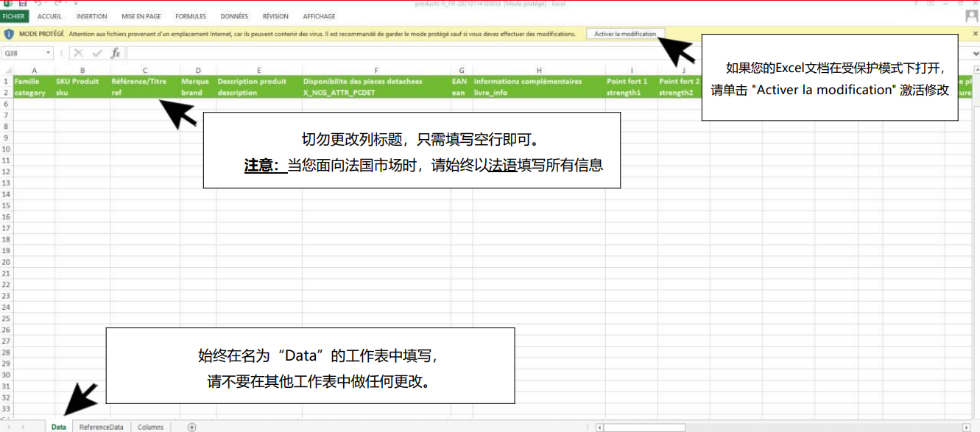Image resolution: width=980 pixels, height=432 pixels.
Task: Click the protected mode shield icon
Action: (x=9, y=34)
